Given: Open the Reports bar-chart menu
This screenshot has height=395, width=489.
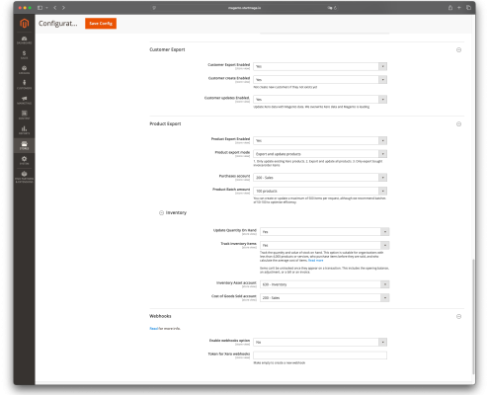Looking at the screenshot, I should point(24,130).
